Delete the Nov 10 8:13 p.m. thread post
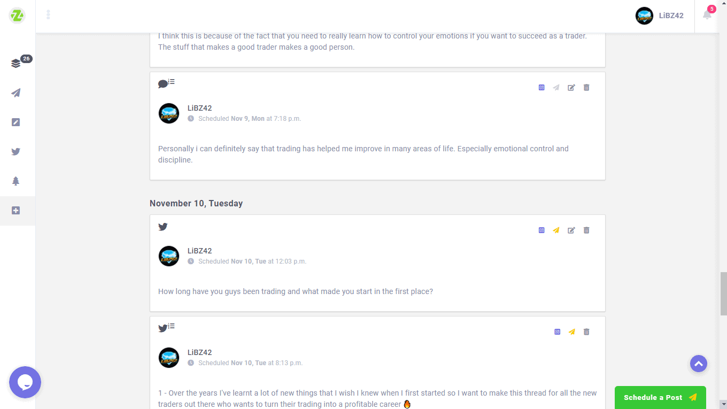727x409 pixels. (x=586, y=332)
